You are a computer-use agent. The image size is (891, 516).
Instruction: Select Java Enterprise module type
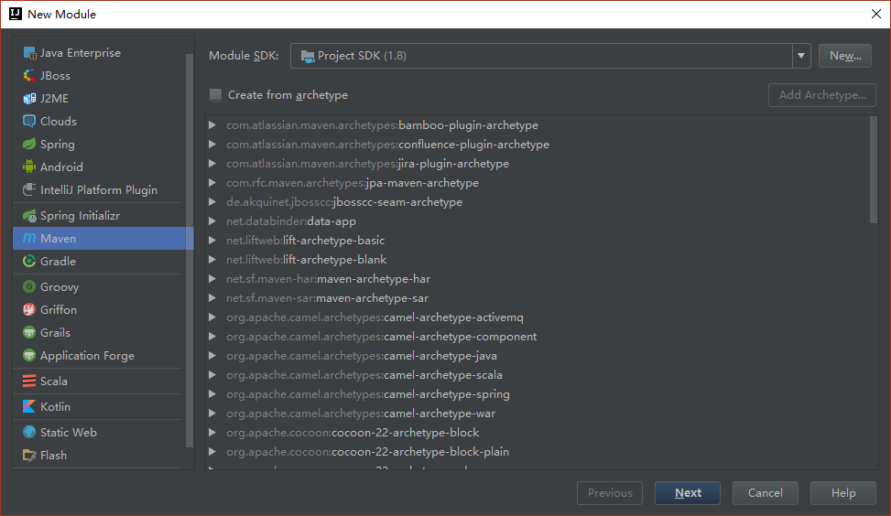[100, 53]
